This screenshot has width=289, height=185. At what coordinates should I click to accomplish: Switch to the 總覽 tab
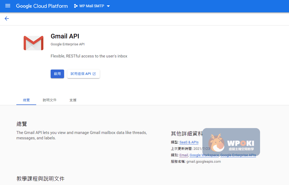click(26, 100)
